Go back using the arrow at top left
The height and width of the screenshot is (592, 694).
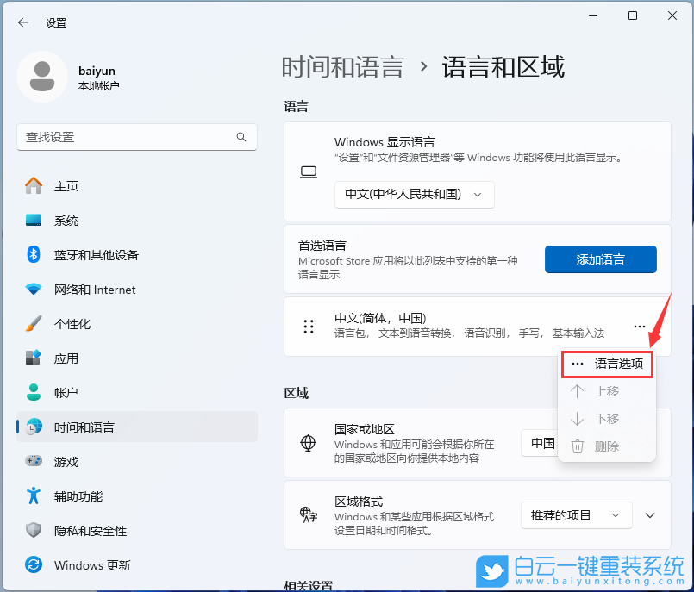point(23,23)
